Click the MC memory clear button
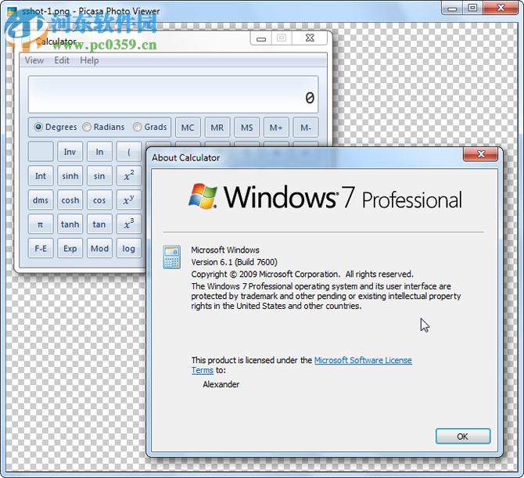 (x=188, y=128)
